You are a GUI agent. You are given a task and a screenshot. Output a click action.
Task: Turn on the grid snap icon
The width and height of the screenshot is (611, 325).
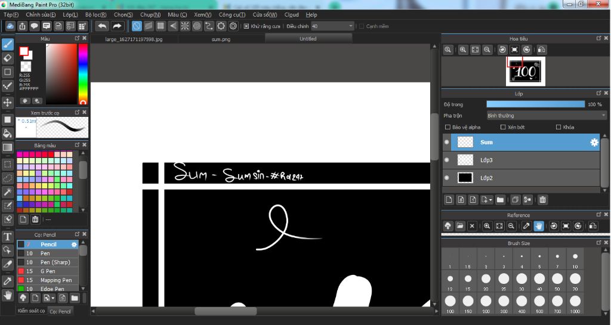click(161, 26)
